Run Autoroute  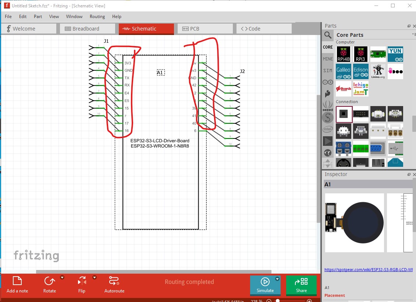pyautogui.click(x=114, y=285)
